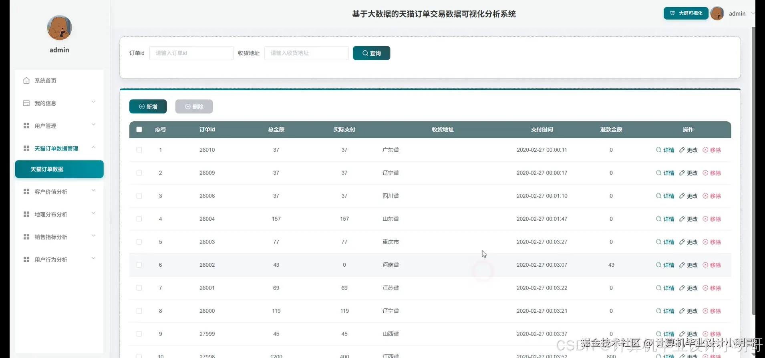
Task: Click the 查询 search button
Action: tap(371, 53)
